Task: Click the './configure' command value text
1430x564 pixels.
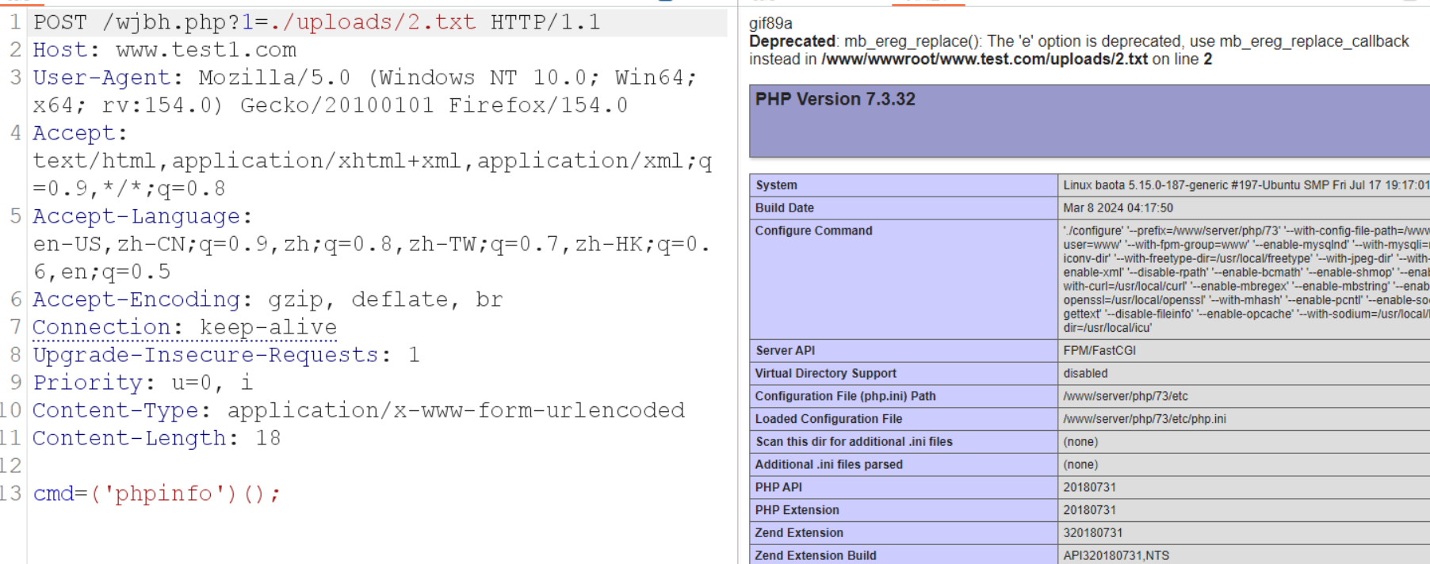Action: (x=1246, y=279)
